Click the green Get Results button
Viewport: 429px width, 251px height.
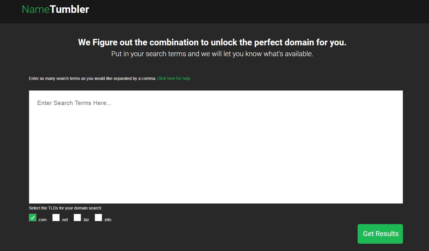[380, 234]
